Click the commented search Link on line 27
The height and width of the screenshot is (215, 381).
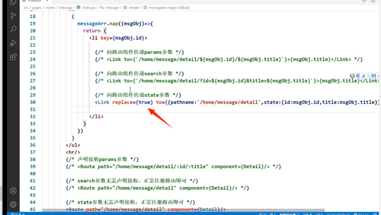(237, 80)
